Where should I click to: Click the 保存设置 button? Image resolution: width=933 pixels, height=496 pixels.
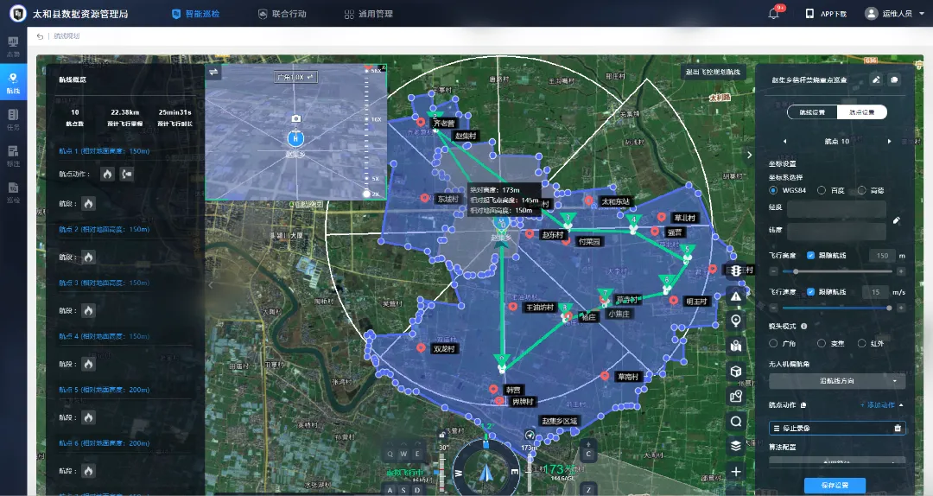[x=834, y=485]
